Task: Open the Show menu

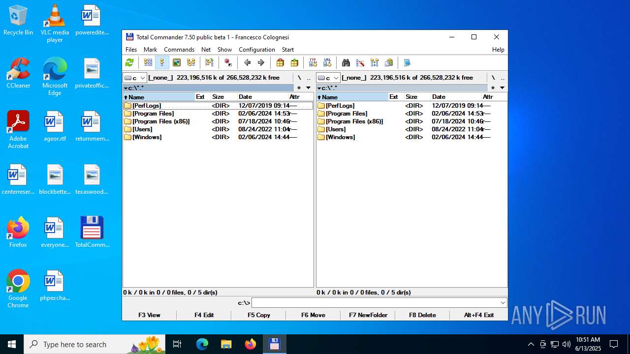Action: [224, 50]
